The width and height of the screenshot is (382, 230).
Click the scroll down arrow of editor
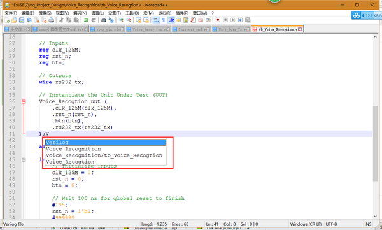(375, 217)
